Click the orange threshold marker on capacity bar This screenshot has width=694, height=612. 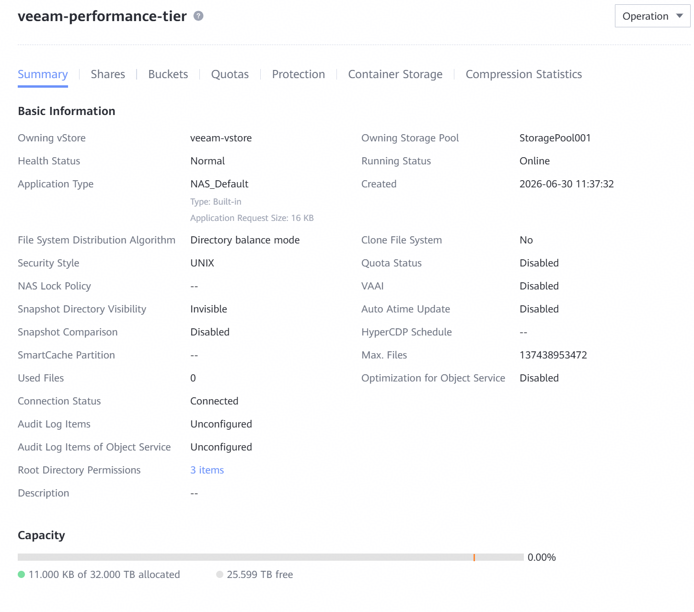coord(474,557)
